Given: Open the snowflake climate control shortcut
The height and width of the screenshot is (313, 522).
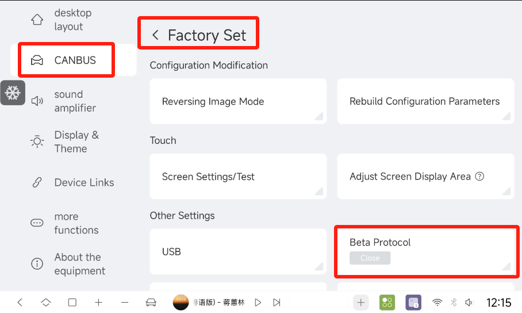Looking at the screenshot, I should 13,93.
